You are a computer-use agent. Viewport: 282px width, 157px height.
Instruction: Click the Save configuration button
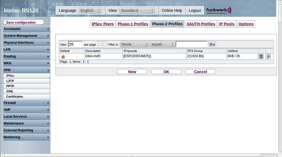(x=24, y=22)
